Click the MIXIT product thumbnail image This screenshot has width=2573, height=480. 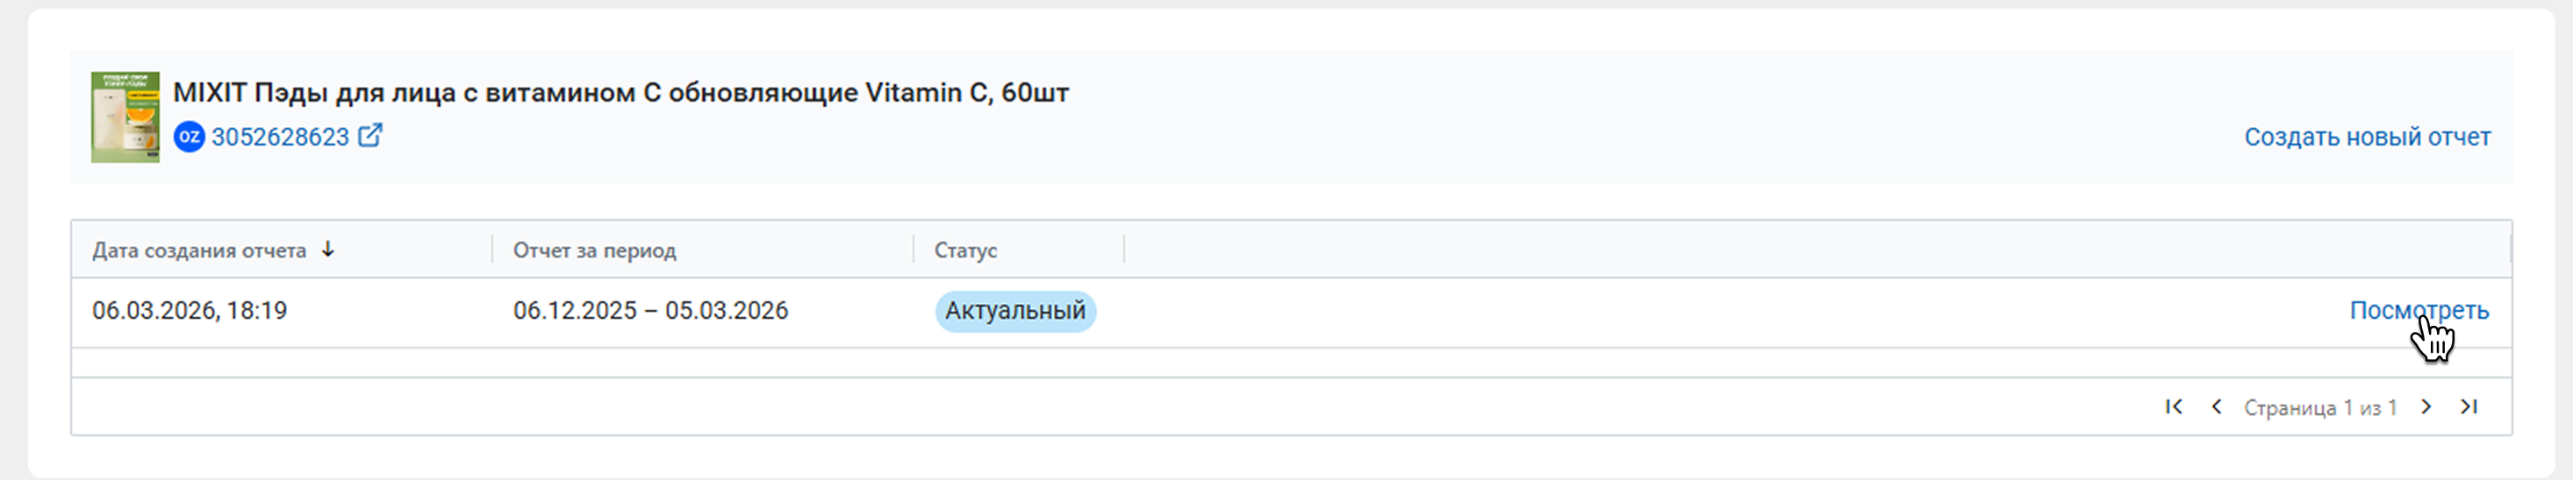125,116
